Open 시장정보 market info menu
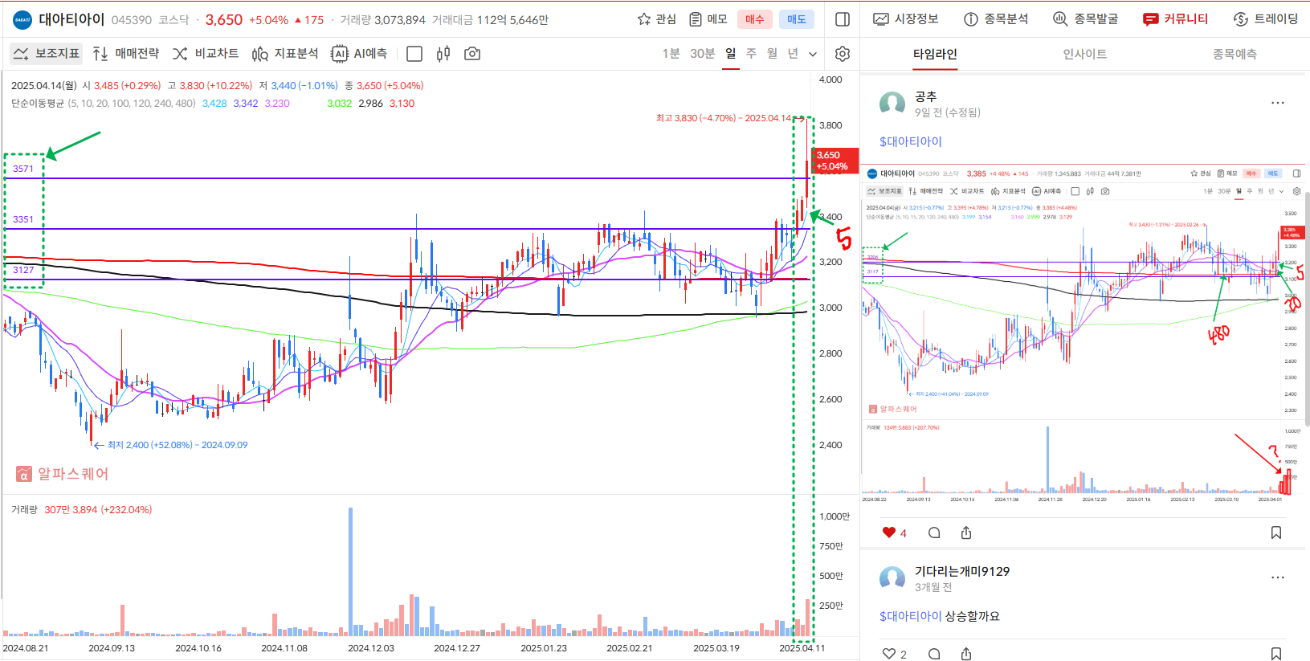The height and width of the screenshot is (661, 1310). point(906,19)
